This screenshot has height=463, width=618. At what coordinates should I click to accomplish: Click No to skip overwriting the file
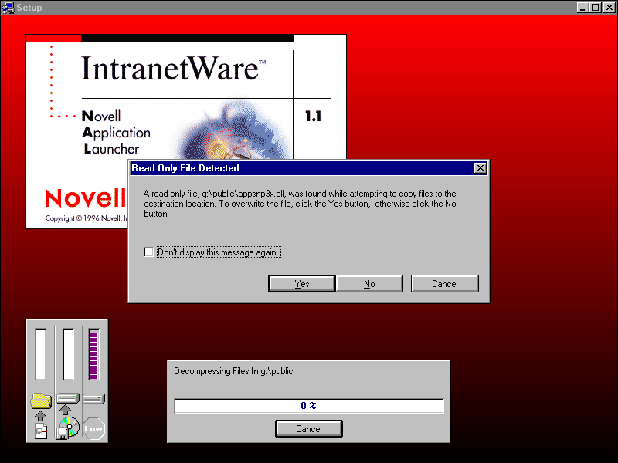click(x=369, y=283)
